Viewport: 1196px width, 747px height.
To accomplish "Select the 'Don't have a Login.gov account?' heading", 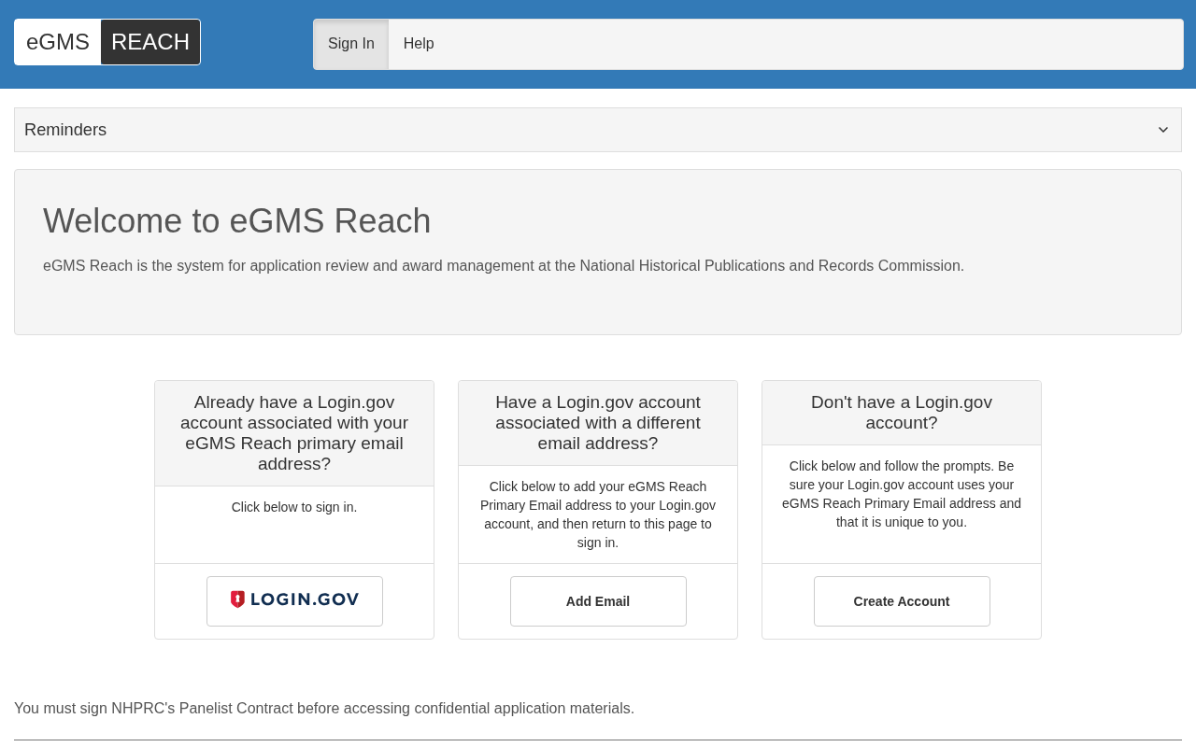I will click(902, 413).
